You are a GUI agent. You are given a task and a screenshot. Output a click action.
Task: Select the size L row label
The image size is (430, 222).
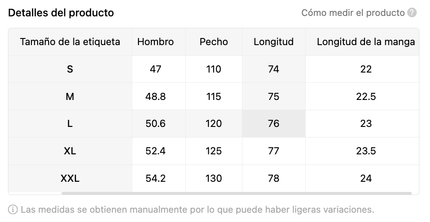[70, 124]
